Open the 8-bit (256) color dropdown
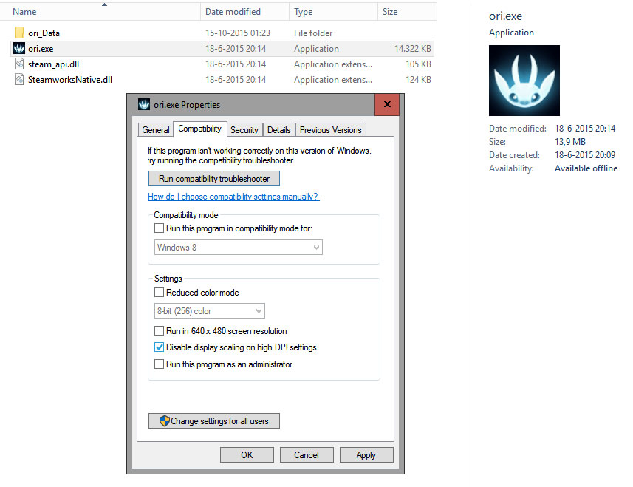Viewport: 633px width, 487px height. 210,311
